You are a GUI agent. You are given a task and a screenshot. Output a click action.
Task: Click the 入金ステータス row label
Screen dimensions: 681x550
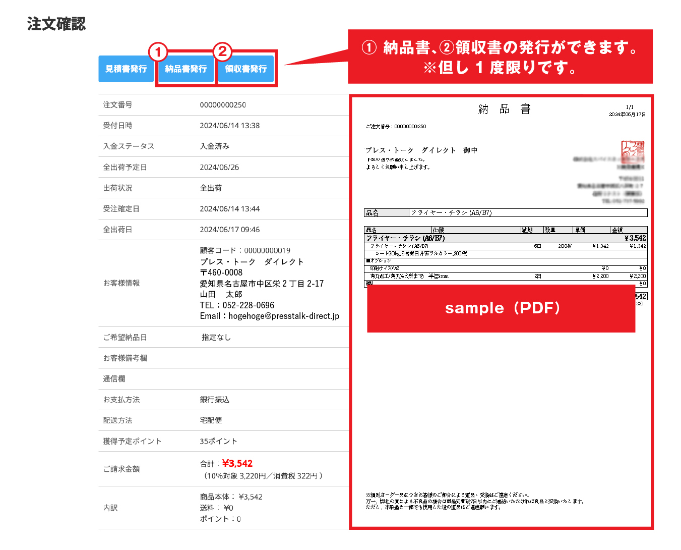[x=129, y=146]
